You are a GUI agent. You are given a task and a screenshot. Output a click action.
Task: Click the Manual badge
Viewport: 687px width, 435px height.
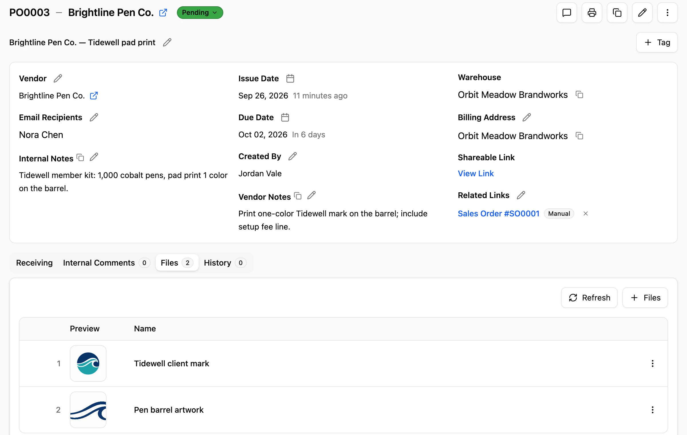(559, 213)
